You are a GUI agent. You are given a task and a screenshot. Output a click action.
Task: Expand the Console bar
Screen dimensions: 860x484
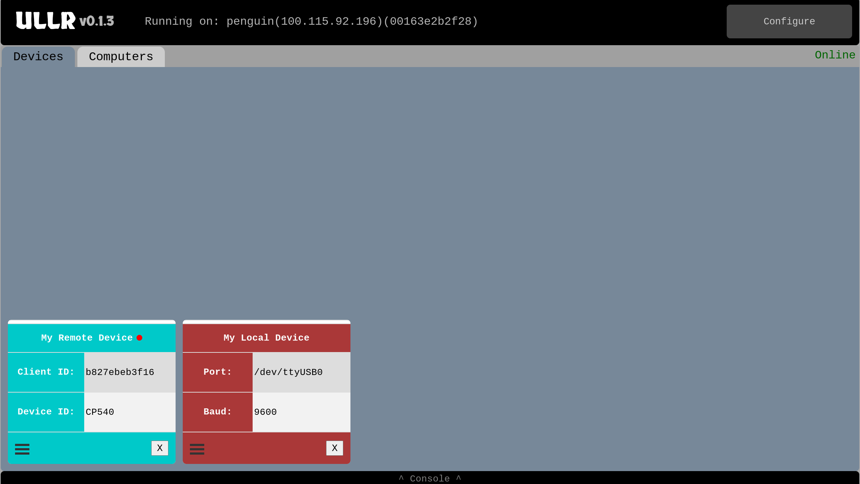coord(430,478)
